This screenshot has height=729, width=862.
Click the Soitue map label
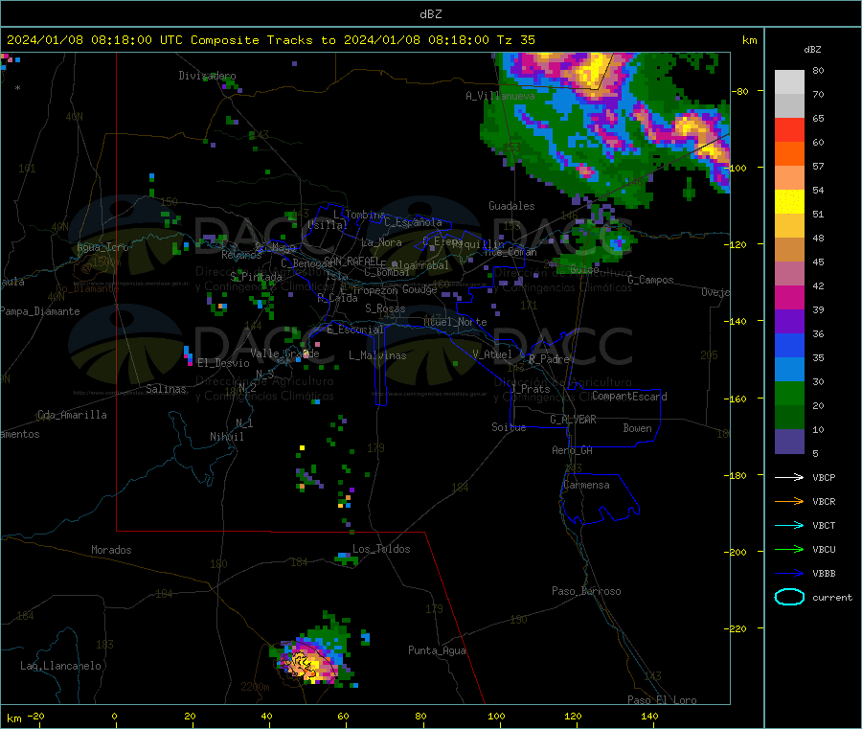pos(509,427)
